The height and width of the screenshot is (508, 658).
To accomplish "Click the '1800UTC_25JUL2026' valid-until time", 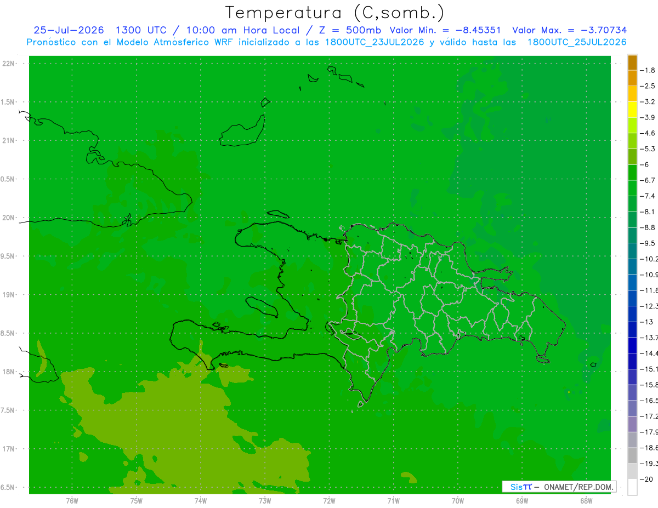I will pos(577,42).
